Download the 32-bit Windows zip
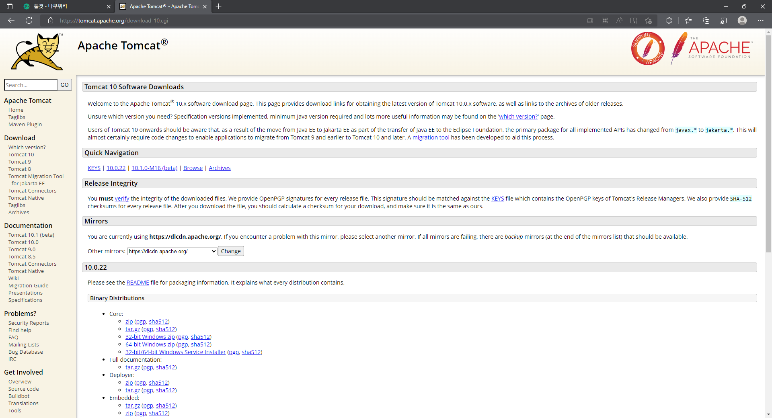This screenshot has width=772, height=418. (x=150, y=337)
